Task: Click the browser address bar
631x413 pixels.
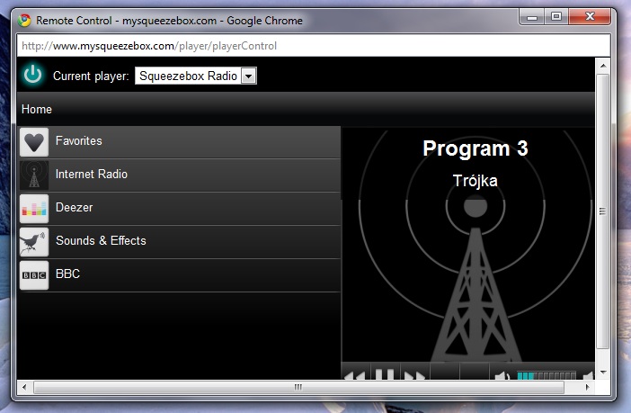Action: pyautogui.click(x=306, y=46)
